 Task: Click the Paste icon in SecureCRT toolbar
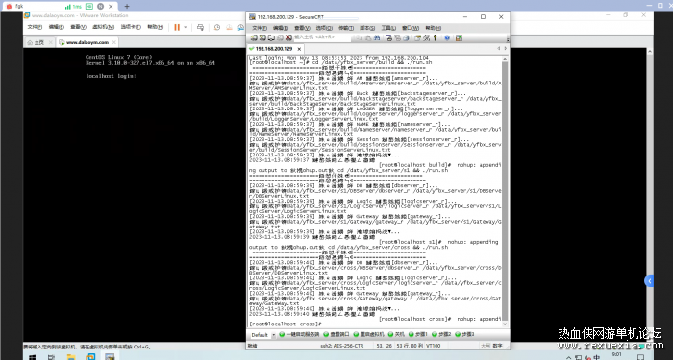368,37
